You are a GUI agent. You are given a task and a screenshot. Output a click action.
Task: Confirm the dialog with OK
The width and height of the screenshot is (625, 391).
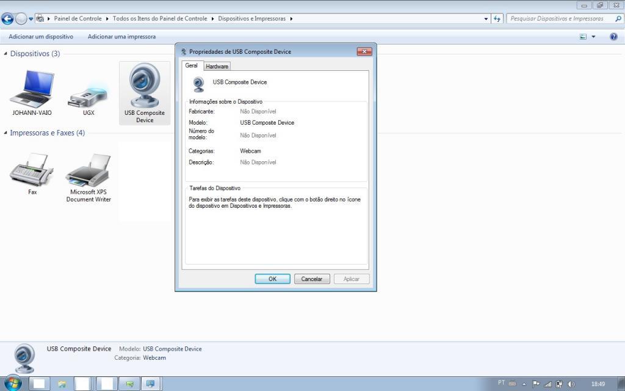point(273,279)
